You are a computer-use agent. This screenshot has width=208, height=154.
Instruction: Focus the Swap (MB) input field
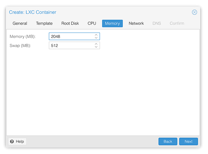coord(72,45)
